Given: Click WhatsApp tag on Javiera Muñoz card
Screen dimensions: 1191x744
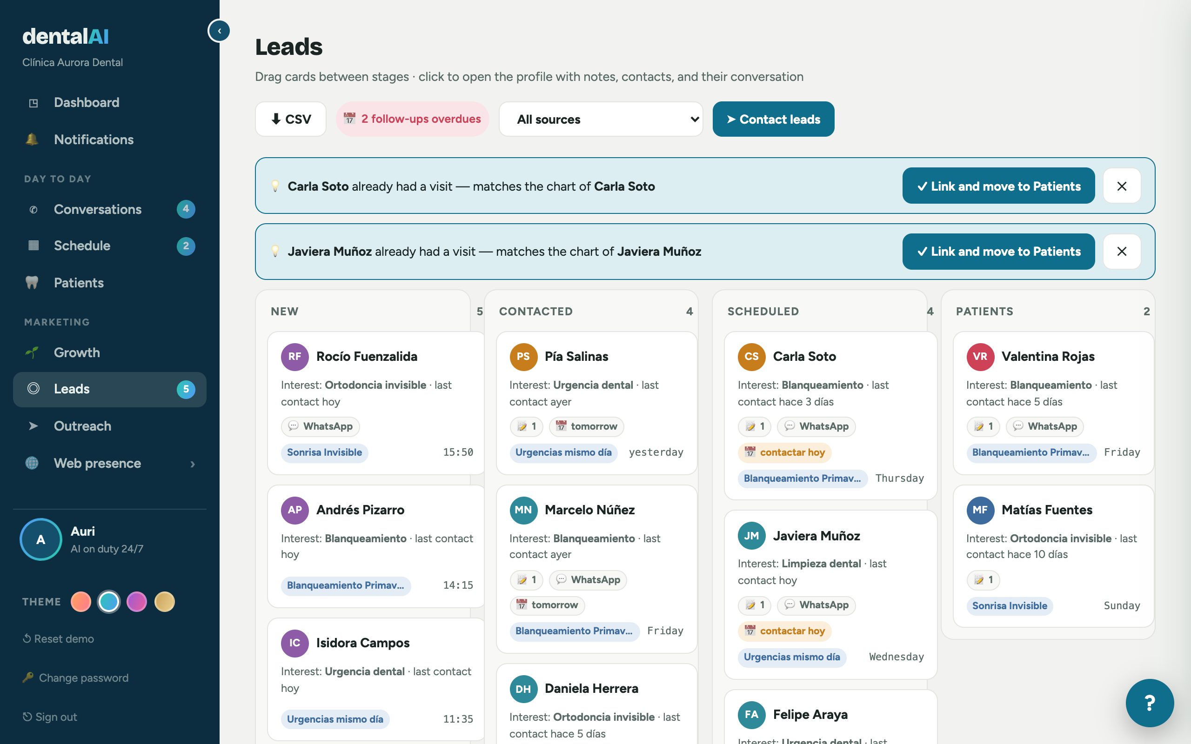Looking at the screenshot, I should [816, 605].
